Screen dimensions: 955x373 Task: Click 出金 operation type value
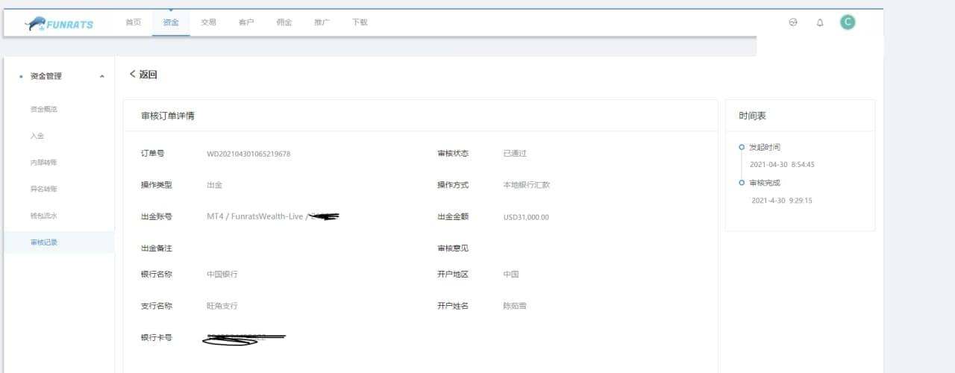(214, 184)
